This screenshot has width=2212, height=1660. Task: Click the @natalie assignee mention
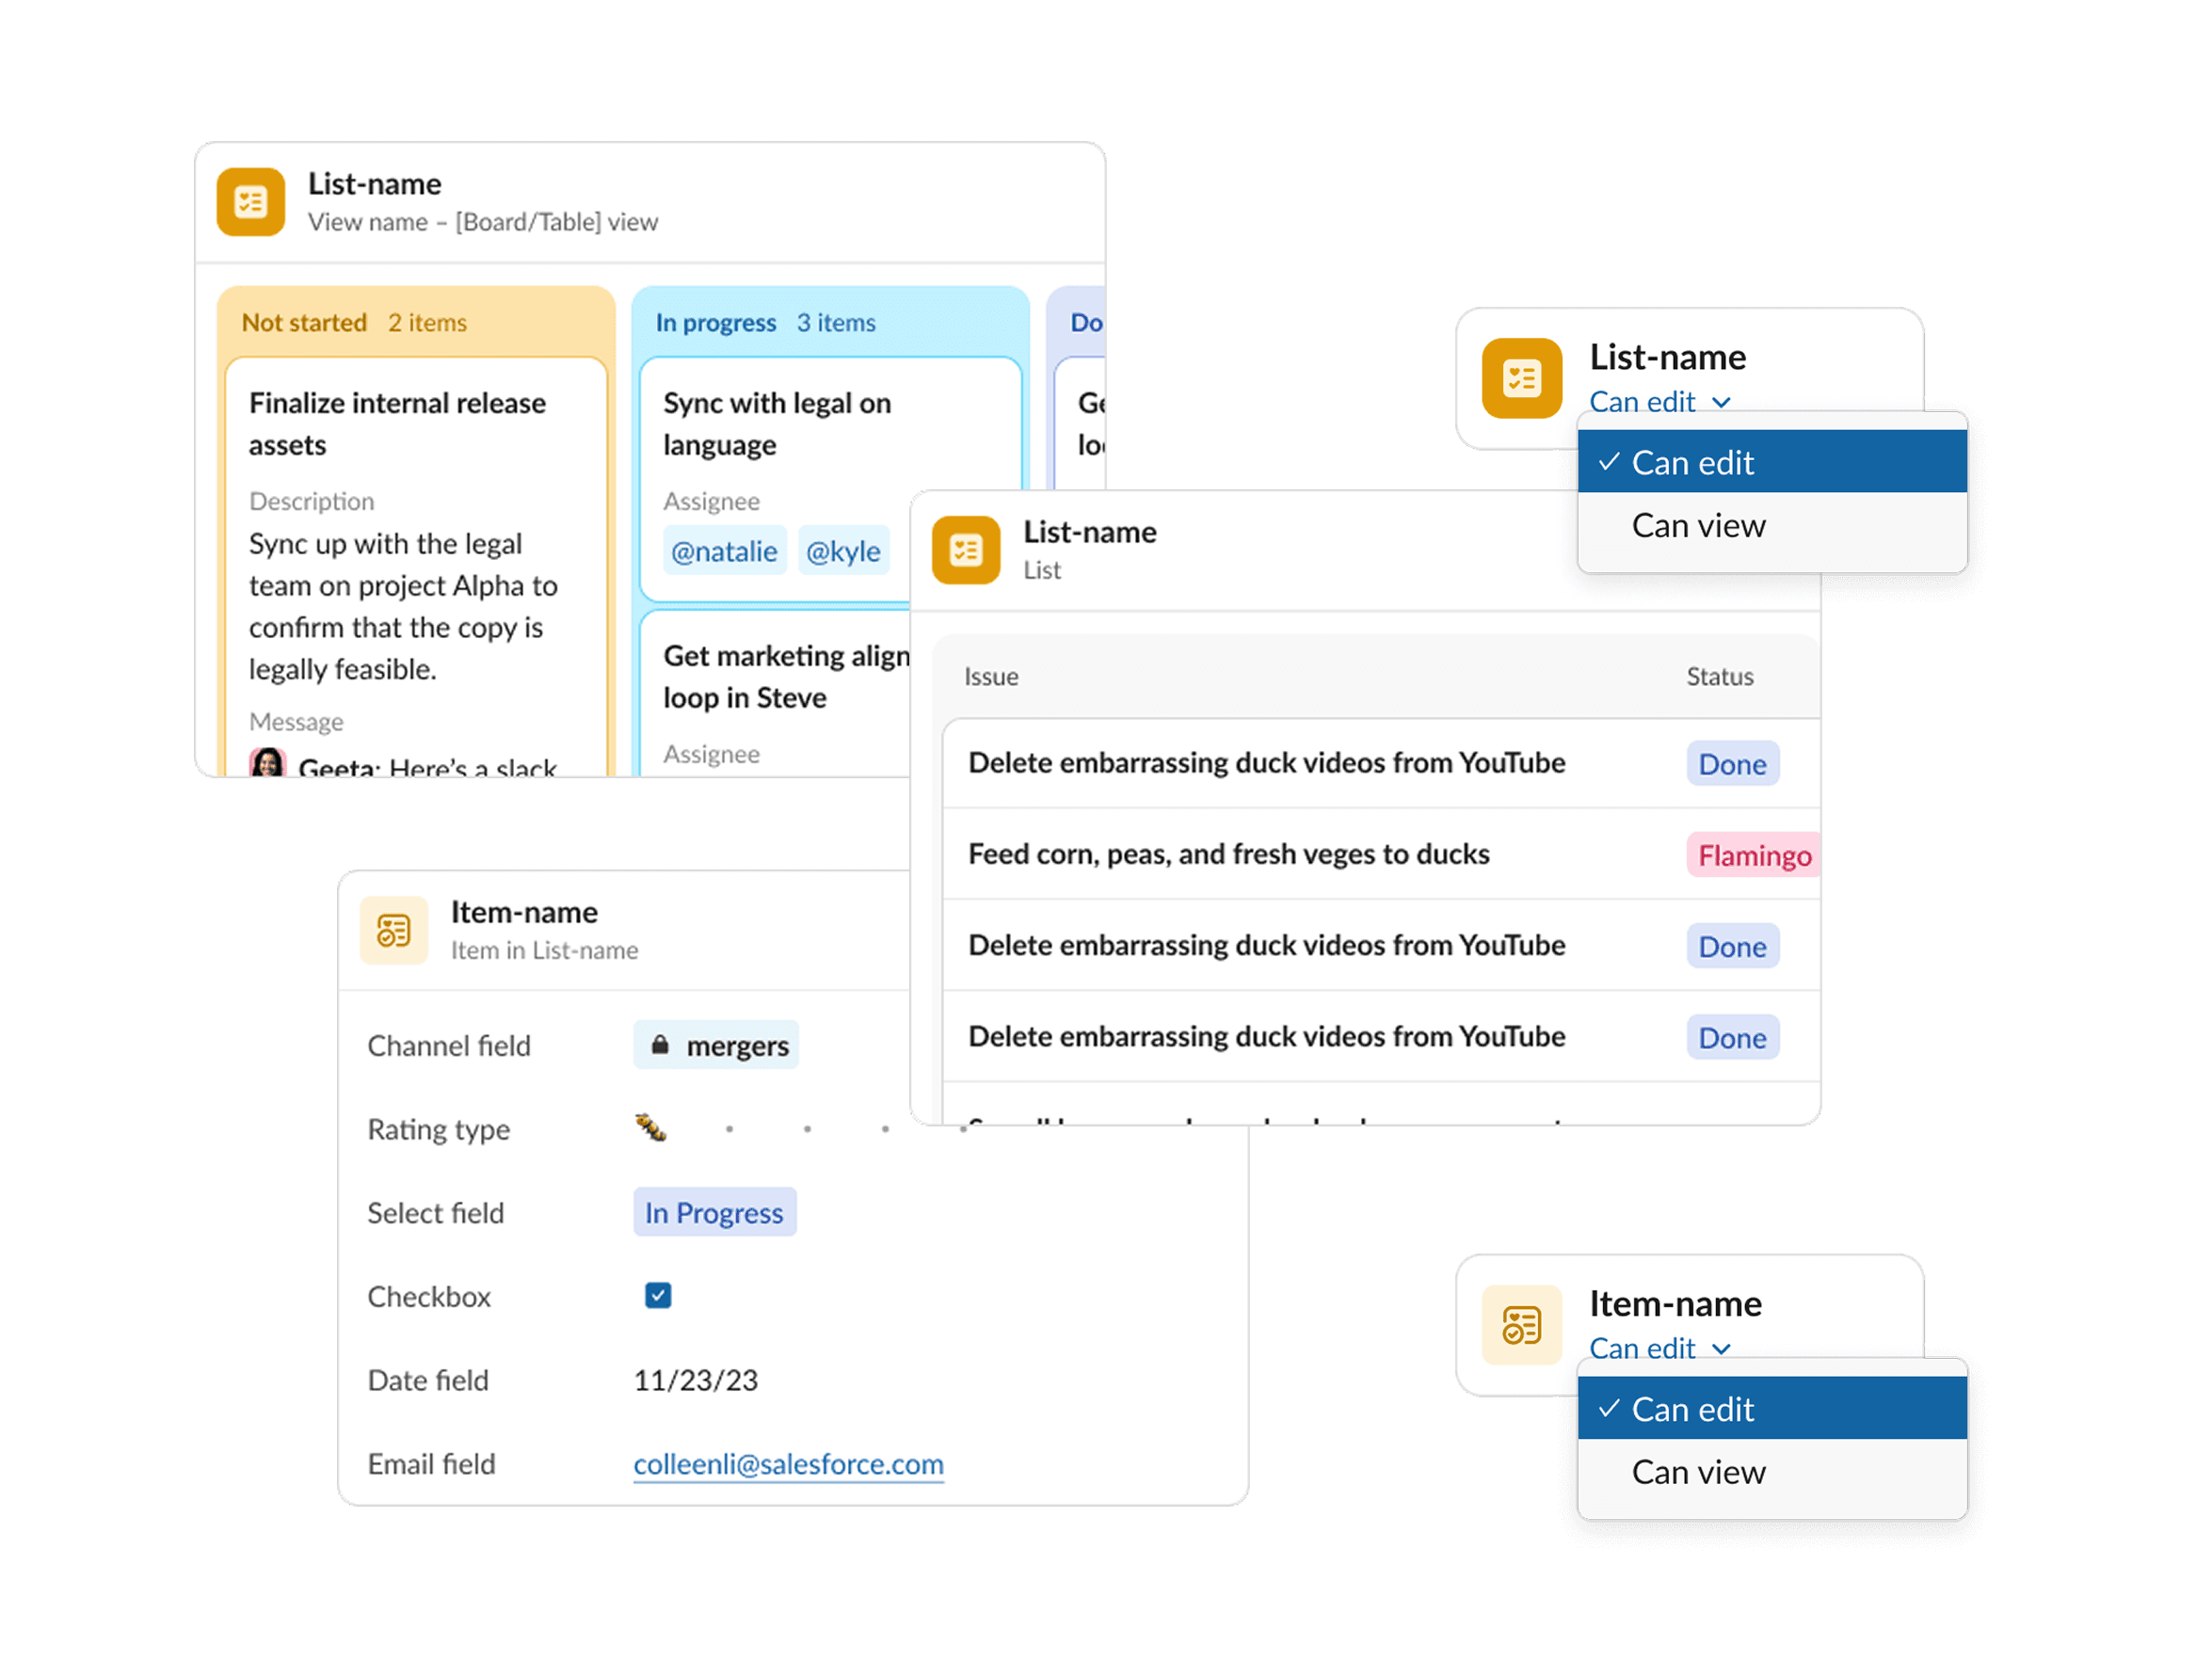(x=724, y=551)
